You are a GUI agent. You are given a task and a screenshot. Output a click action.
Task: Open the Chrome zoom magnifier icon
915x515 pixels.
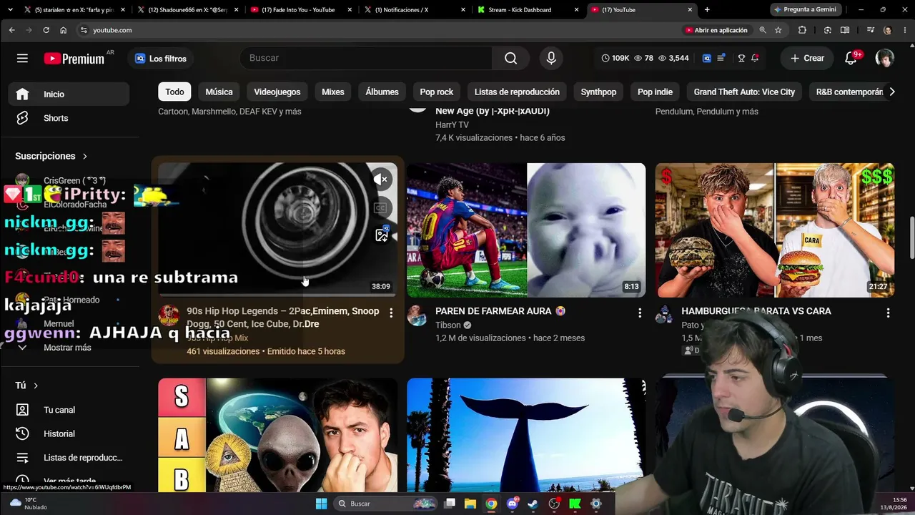pyautogui.click(x=763, y=30)
